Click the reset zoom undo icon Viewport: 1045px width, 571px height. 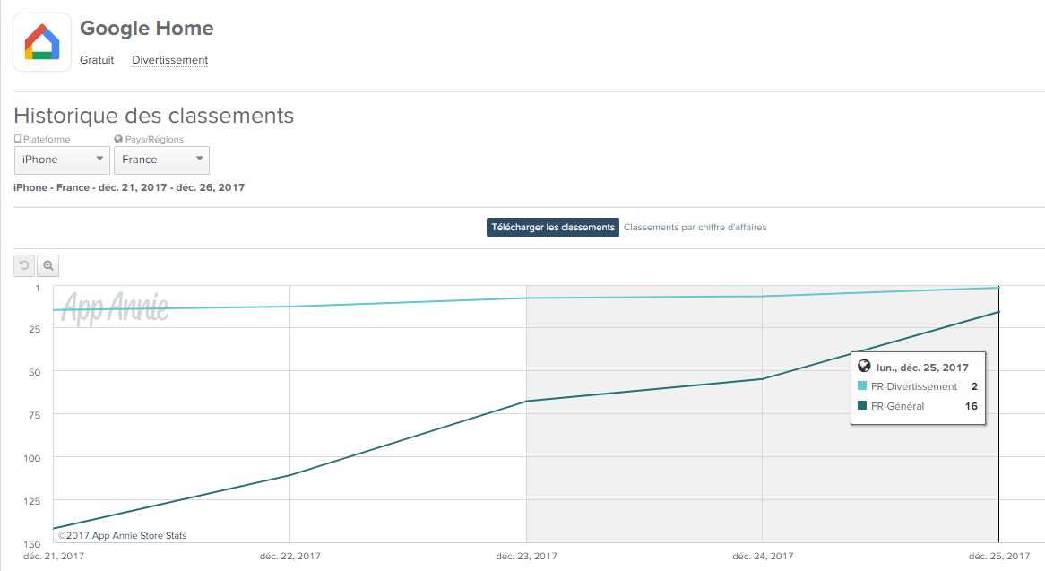tap(24, 265)
